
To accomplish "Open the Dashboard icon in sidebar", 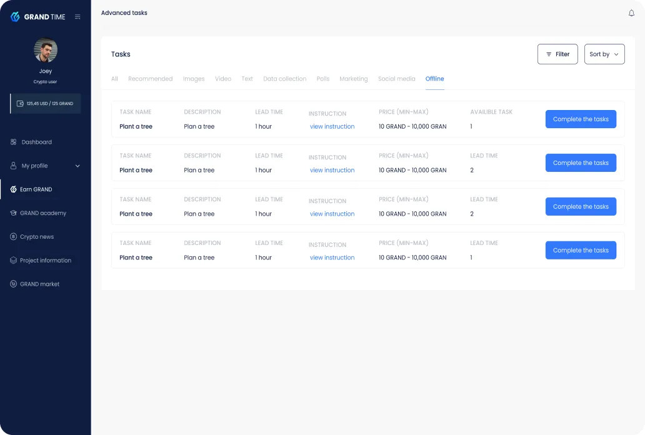I will [x=13, y=142].
